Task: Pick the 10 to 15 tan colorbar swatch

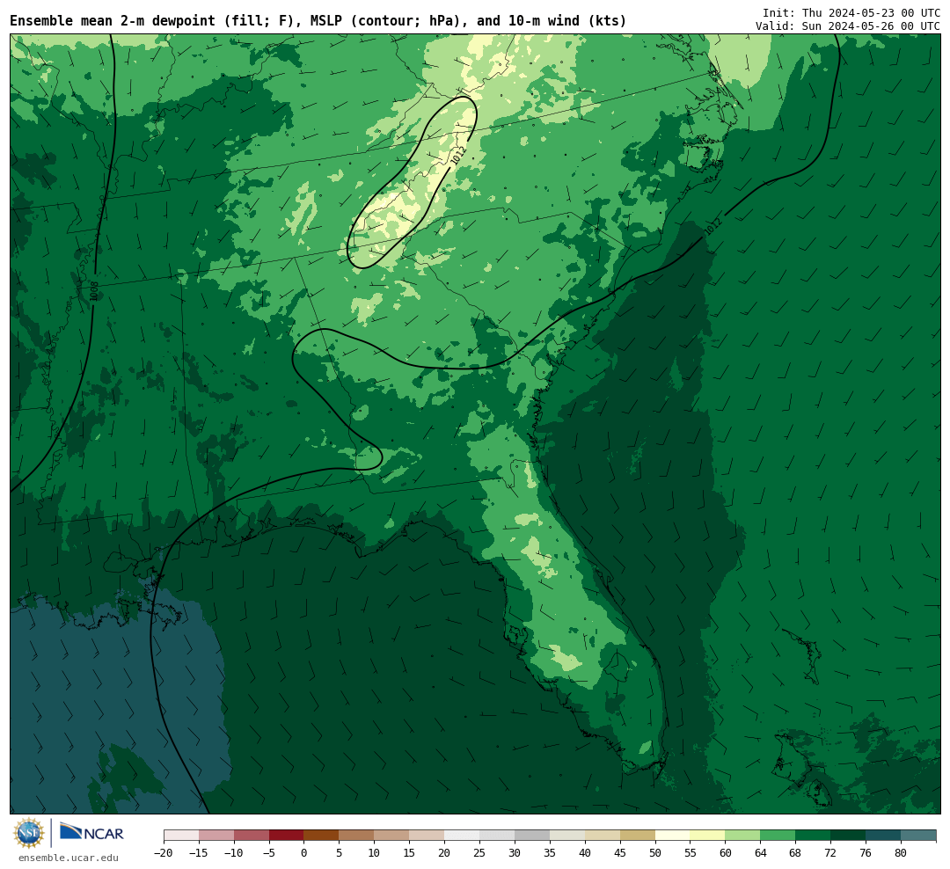Action: point(391,836)
